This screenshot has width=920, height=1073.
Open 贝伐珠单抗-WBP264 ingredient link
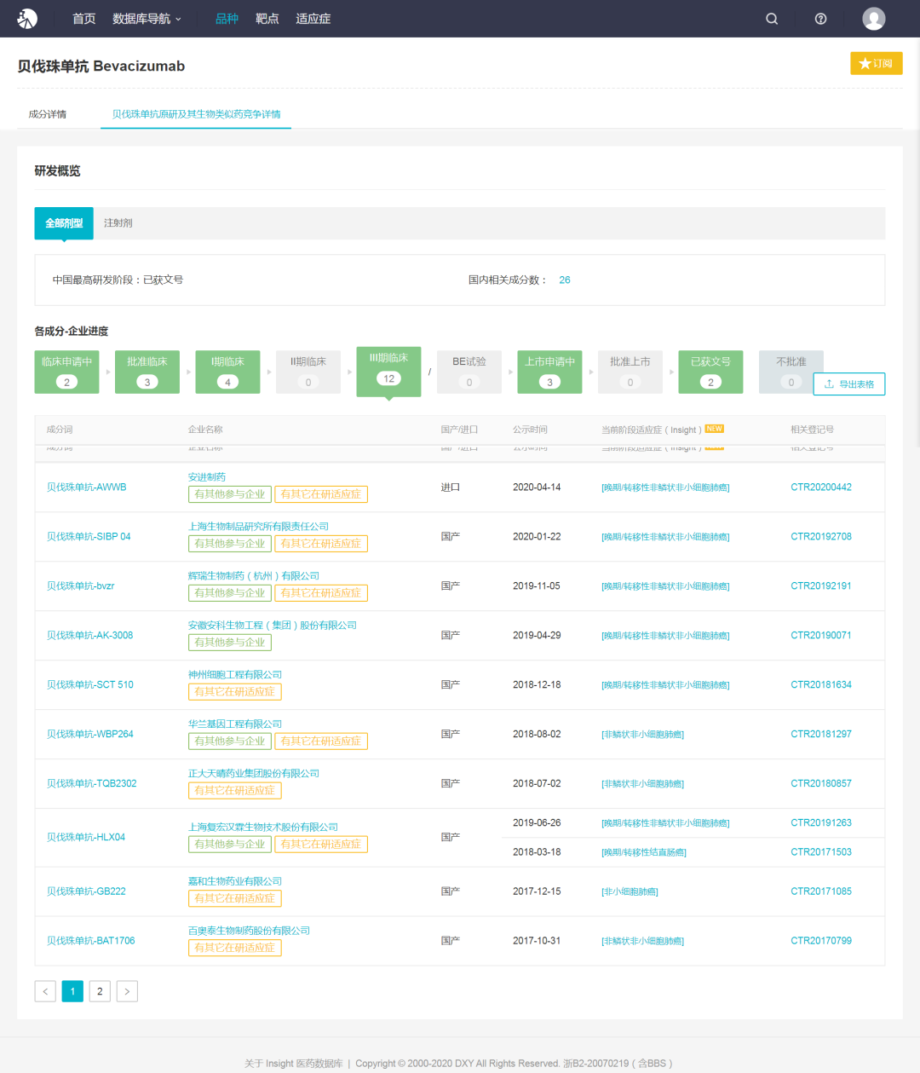90,735
